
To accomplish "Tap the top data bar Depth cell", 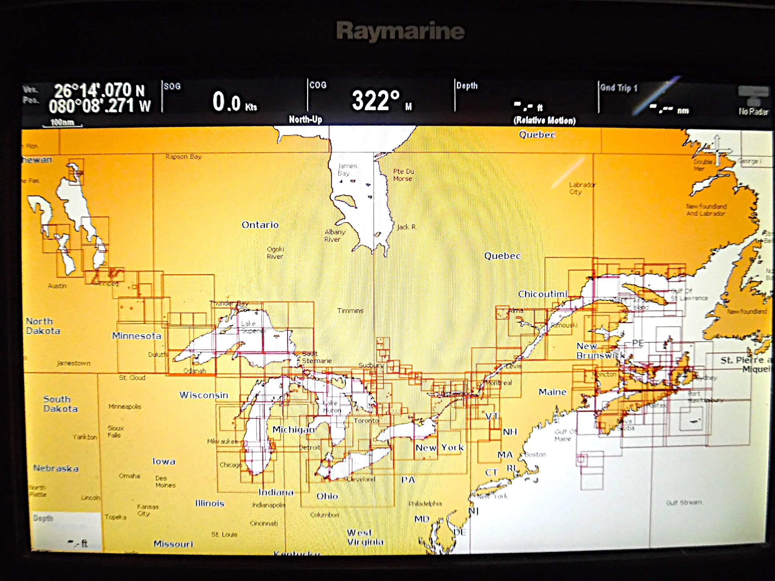I will 526,98.
